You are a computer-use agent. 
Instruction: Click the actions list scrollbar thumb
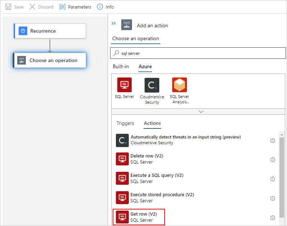tap(282, 178)
